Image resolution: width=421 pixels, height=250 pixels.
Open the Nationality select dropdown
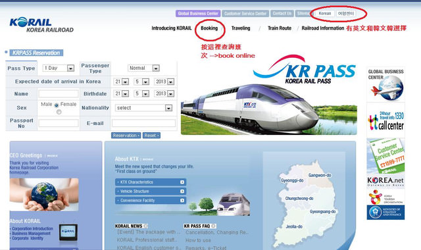143,108
